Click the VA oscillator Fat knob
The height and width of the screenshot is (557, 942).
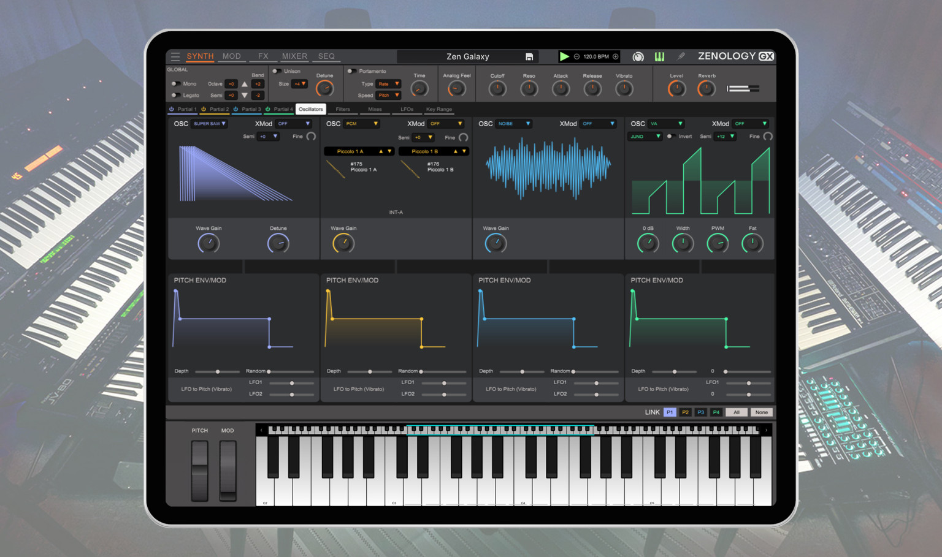(752, 243)
